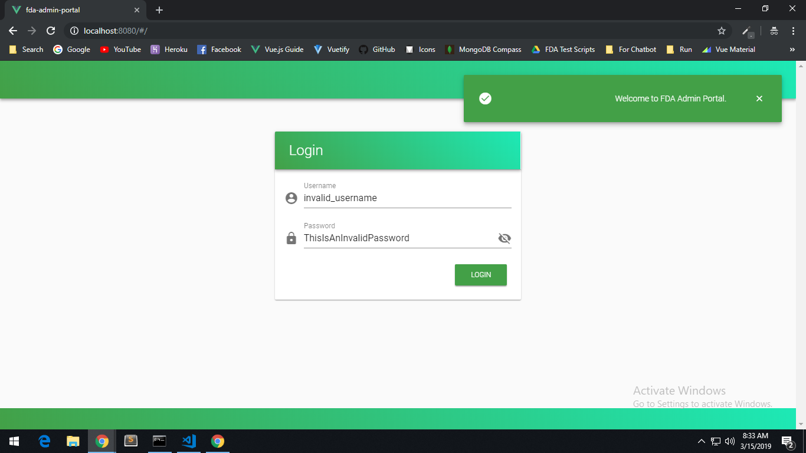Click the username person icon
This screenshot has height=453, width=806.
[291, 198]
